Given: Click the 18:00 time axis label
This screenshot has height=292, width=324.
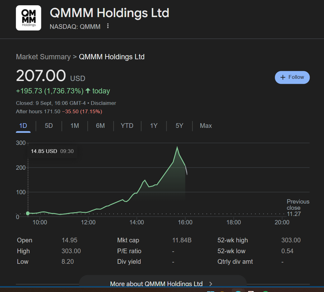Looking at the screenshot, I should point(234,222).
